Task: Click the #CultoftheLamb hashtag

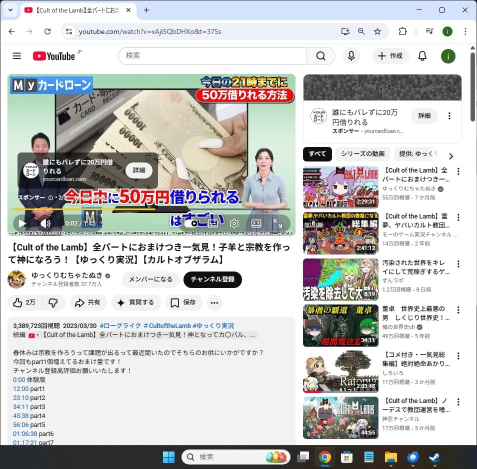Action: (x=167, y=325)
